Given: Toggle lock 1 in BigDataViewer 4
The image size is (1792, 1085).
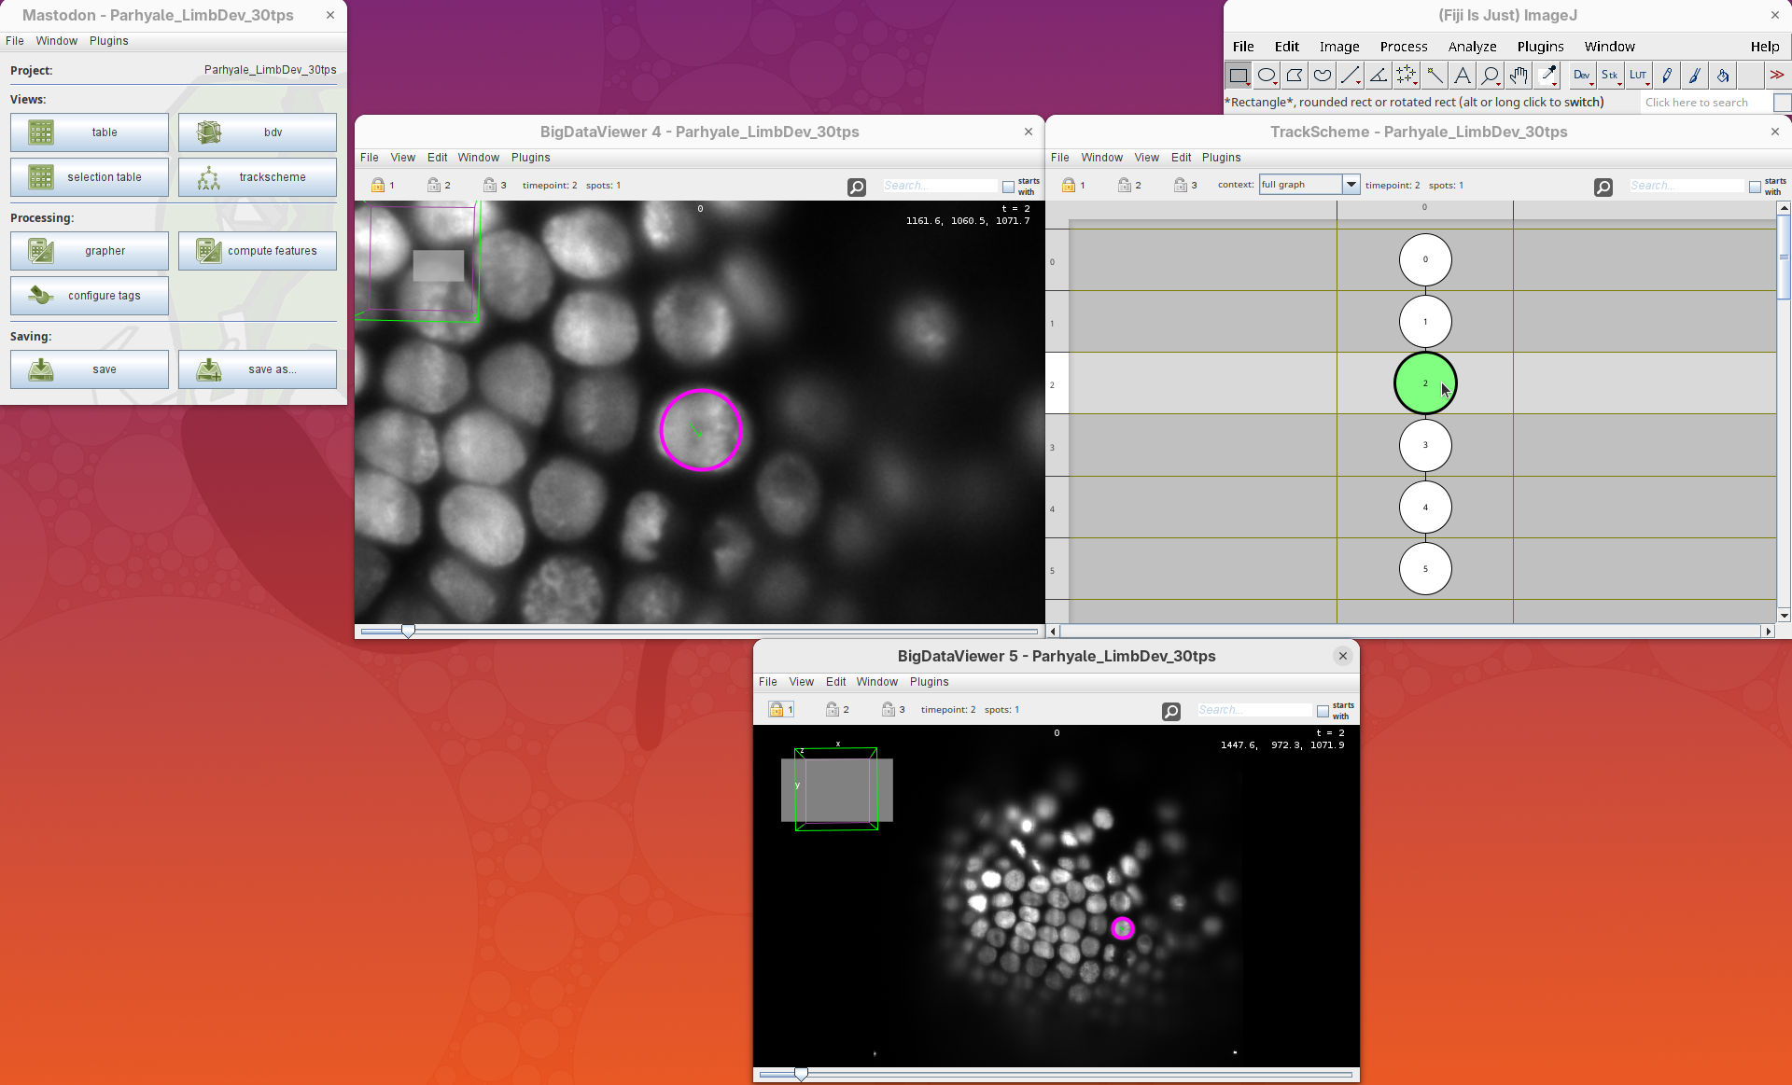Looking at the screenshot, I should (378, 186).
